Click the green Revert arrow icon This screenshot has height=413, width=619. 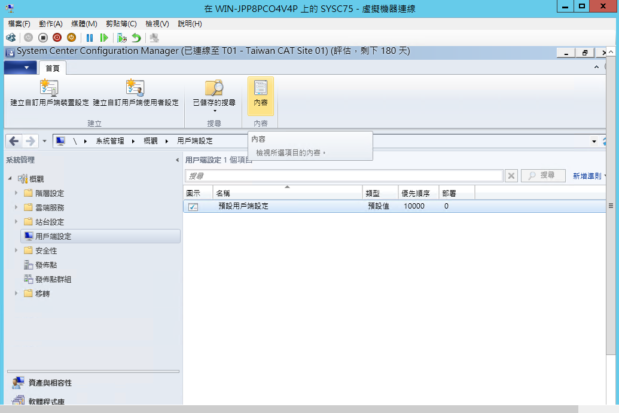coord(136,38)
